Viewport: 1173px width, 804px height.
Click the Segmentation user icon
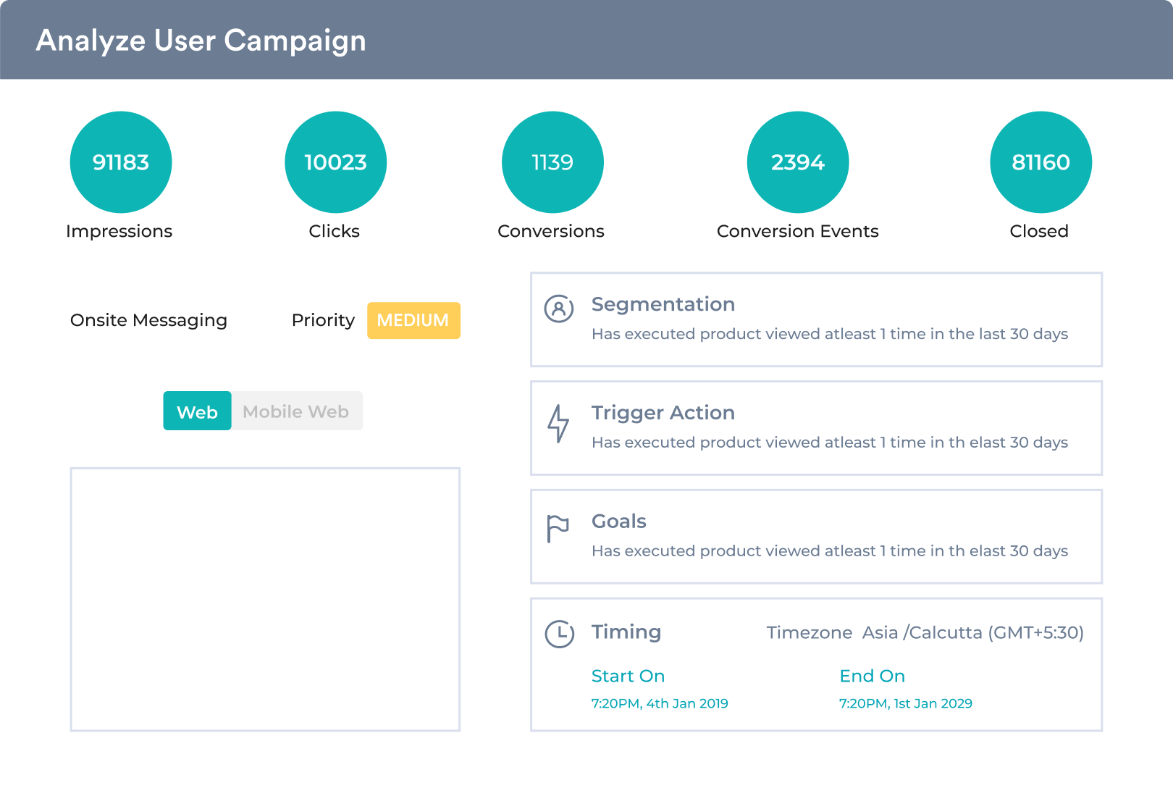[x=558, y=309]
